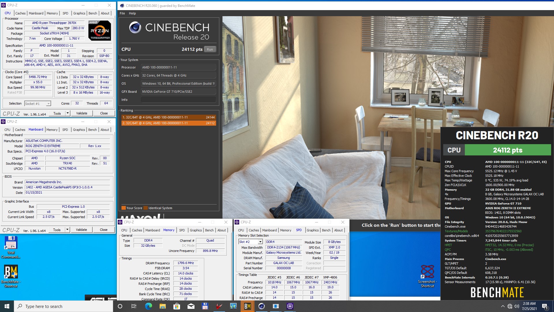Open the Cinebench File menu
The image size is (554, 312).
pyautogui.click(x=122, y=13)
